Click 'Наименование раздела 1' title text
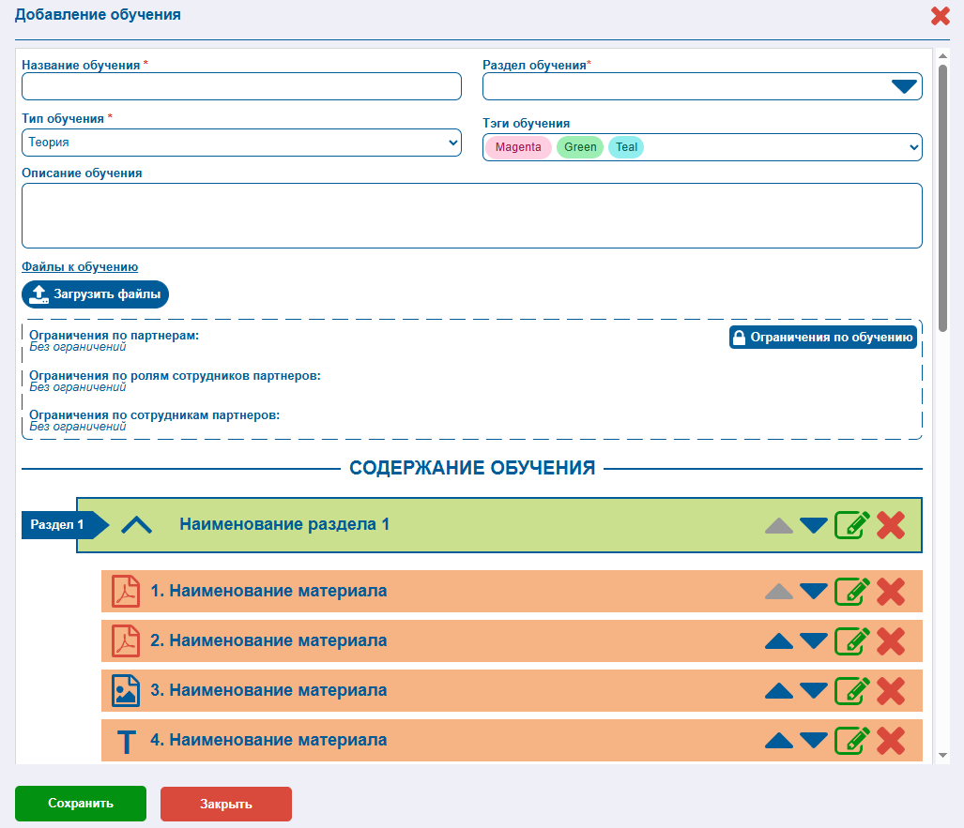The width and height of the screenshot is (964, 828). (284, 524)
